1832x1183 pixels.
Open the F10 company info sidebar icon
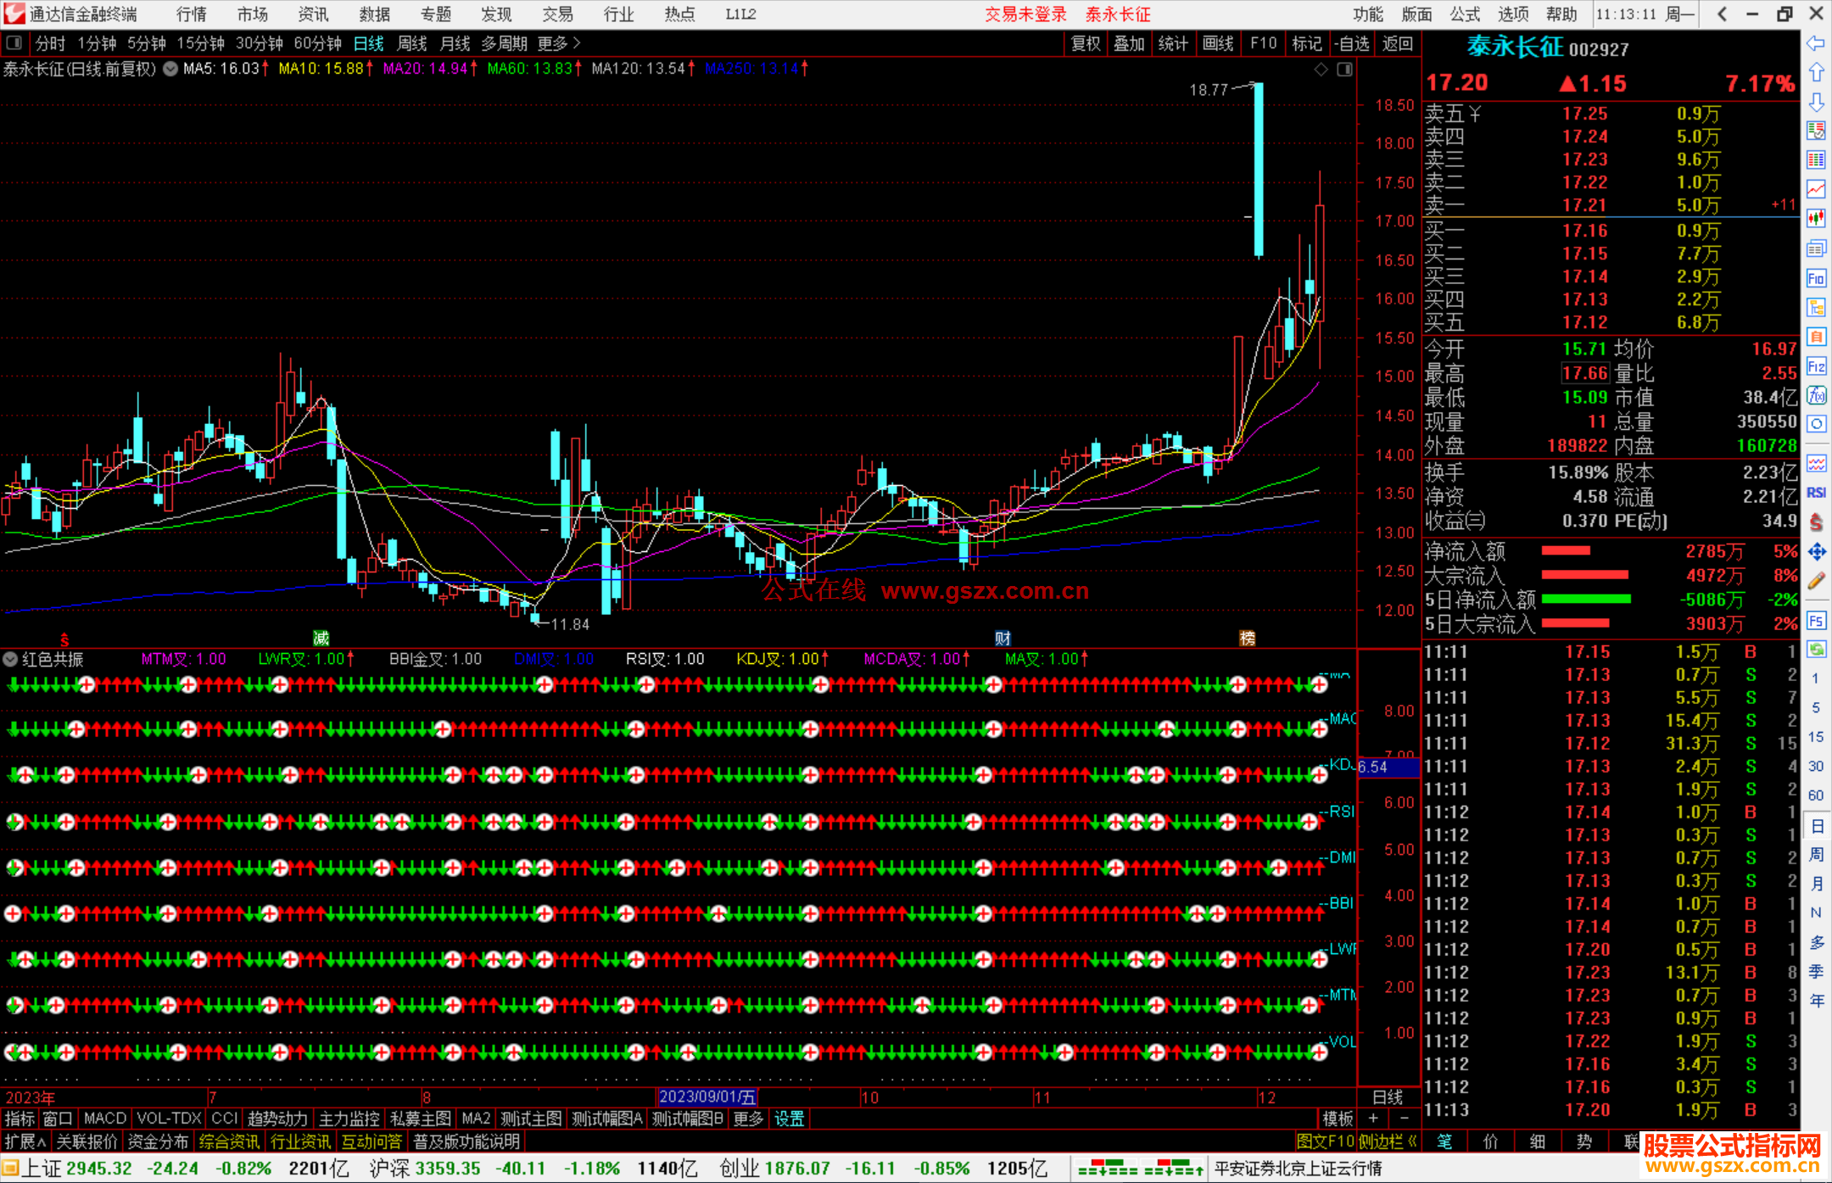pyautogui.click(x=1816, y=279)
